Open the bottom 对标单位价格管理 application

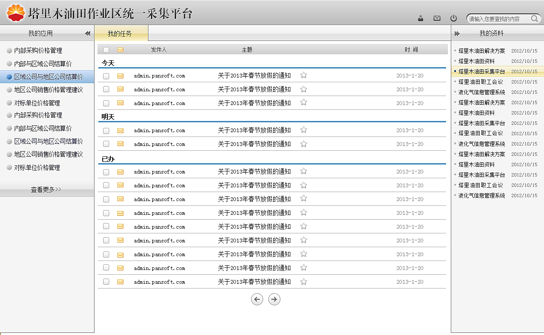click(37, 167)
